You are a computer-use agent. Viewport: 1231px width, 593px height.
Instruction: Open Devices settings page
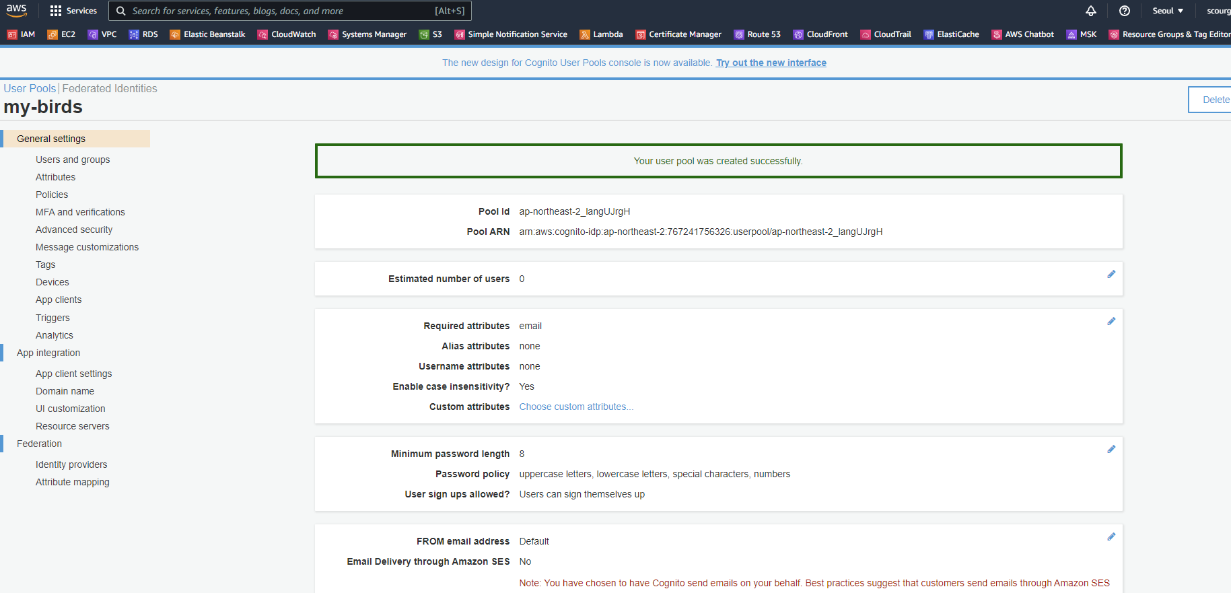click(x=52, y=282)
